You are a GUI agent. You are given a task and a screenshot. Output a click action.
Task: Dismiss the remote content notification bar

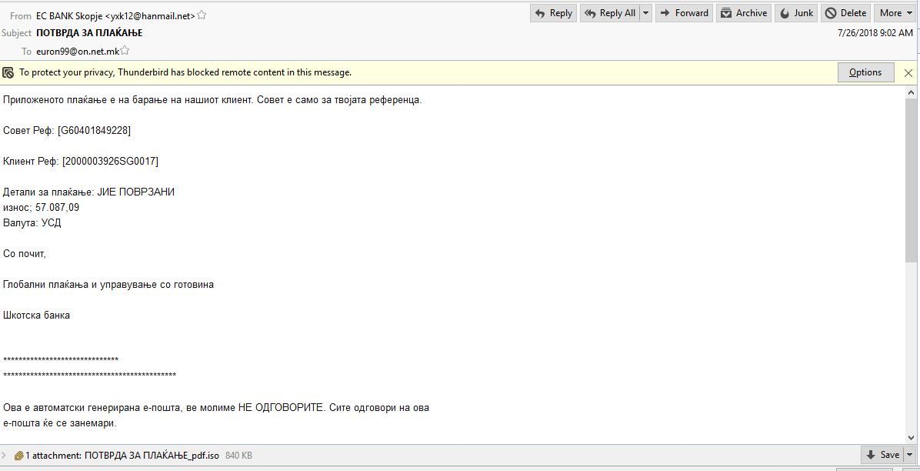pos(908,73)
